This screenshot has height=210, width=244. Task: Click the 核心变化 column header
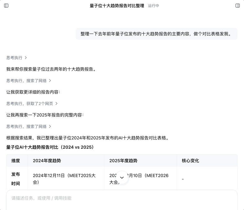click(x=190, y=161)
